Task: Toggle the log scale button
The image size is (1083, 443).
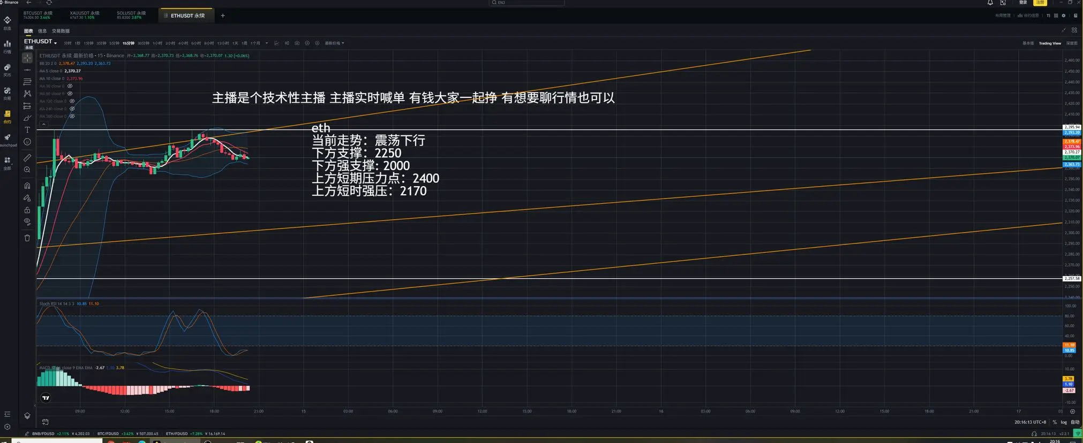Action: (x=1064, y=422)
